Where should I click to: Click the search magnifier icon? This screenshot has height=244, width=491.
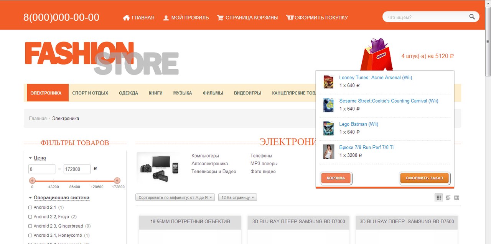pyautogui.click(x=472, y=17)
